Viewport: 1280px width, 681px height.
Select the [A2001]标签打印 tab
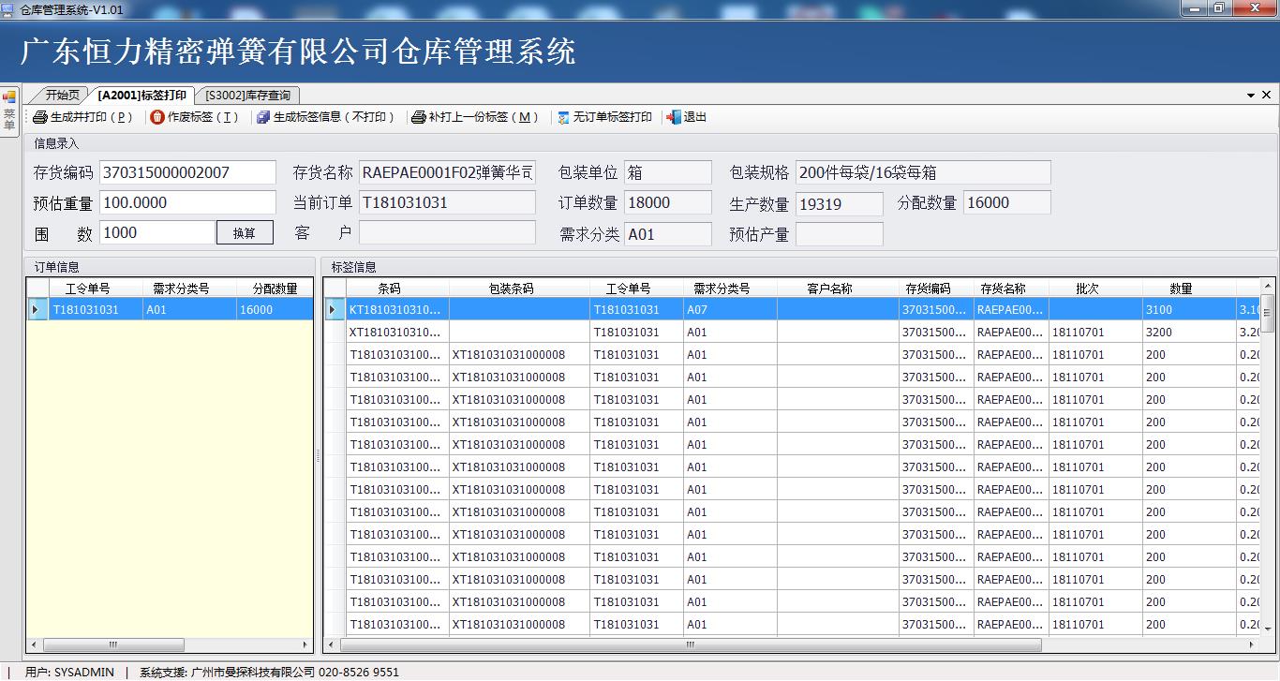142,95
